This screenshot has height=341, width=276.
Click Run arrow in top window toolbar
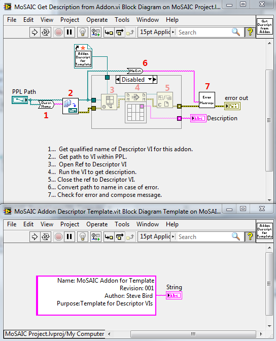click(34, 32)
